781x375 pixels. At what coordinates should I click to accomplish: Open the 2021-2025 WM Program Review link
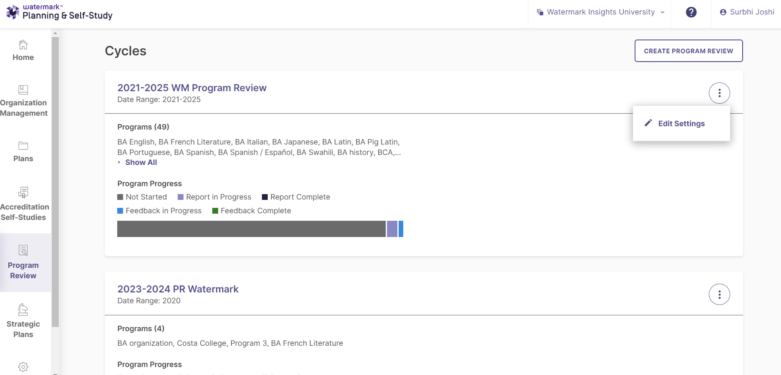coord(192,88)
